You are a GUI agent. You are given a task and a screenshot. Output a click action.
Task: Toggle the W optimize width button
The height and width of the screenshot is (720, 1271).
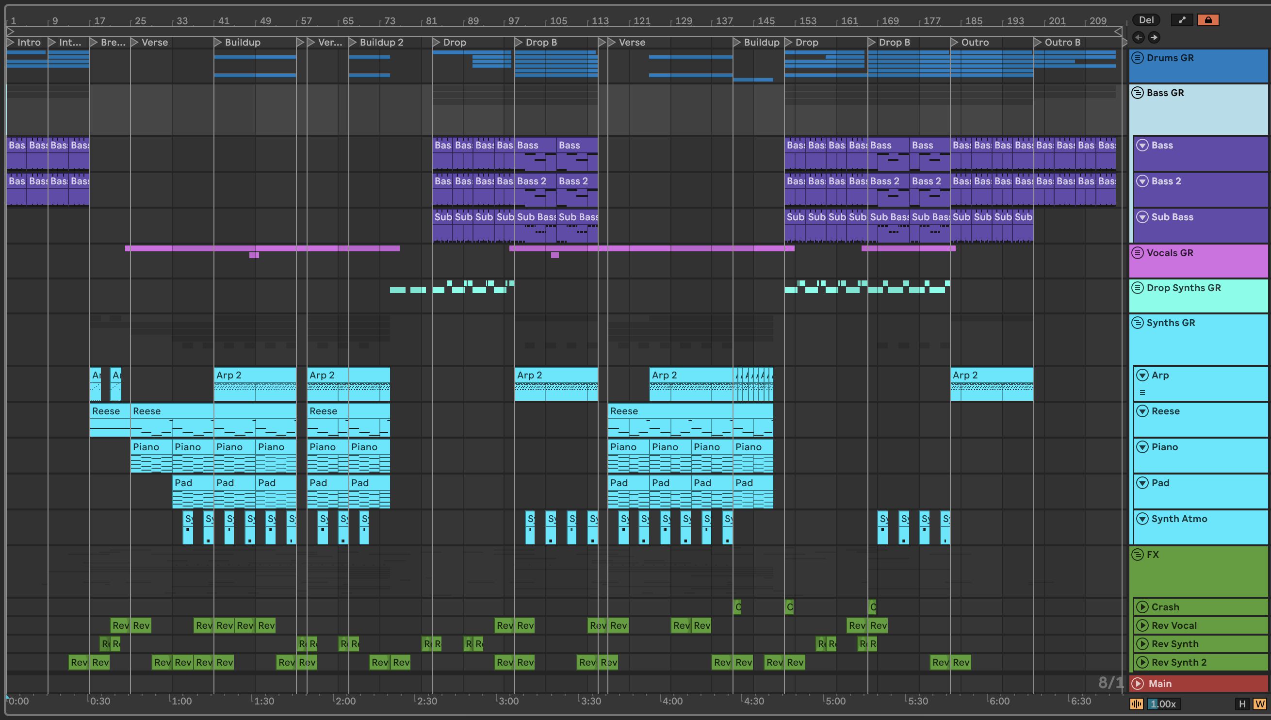1259,704
